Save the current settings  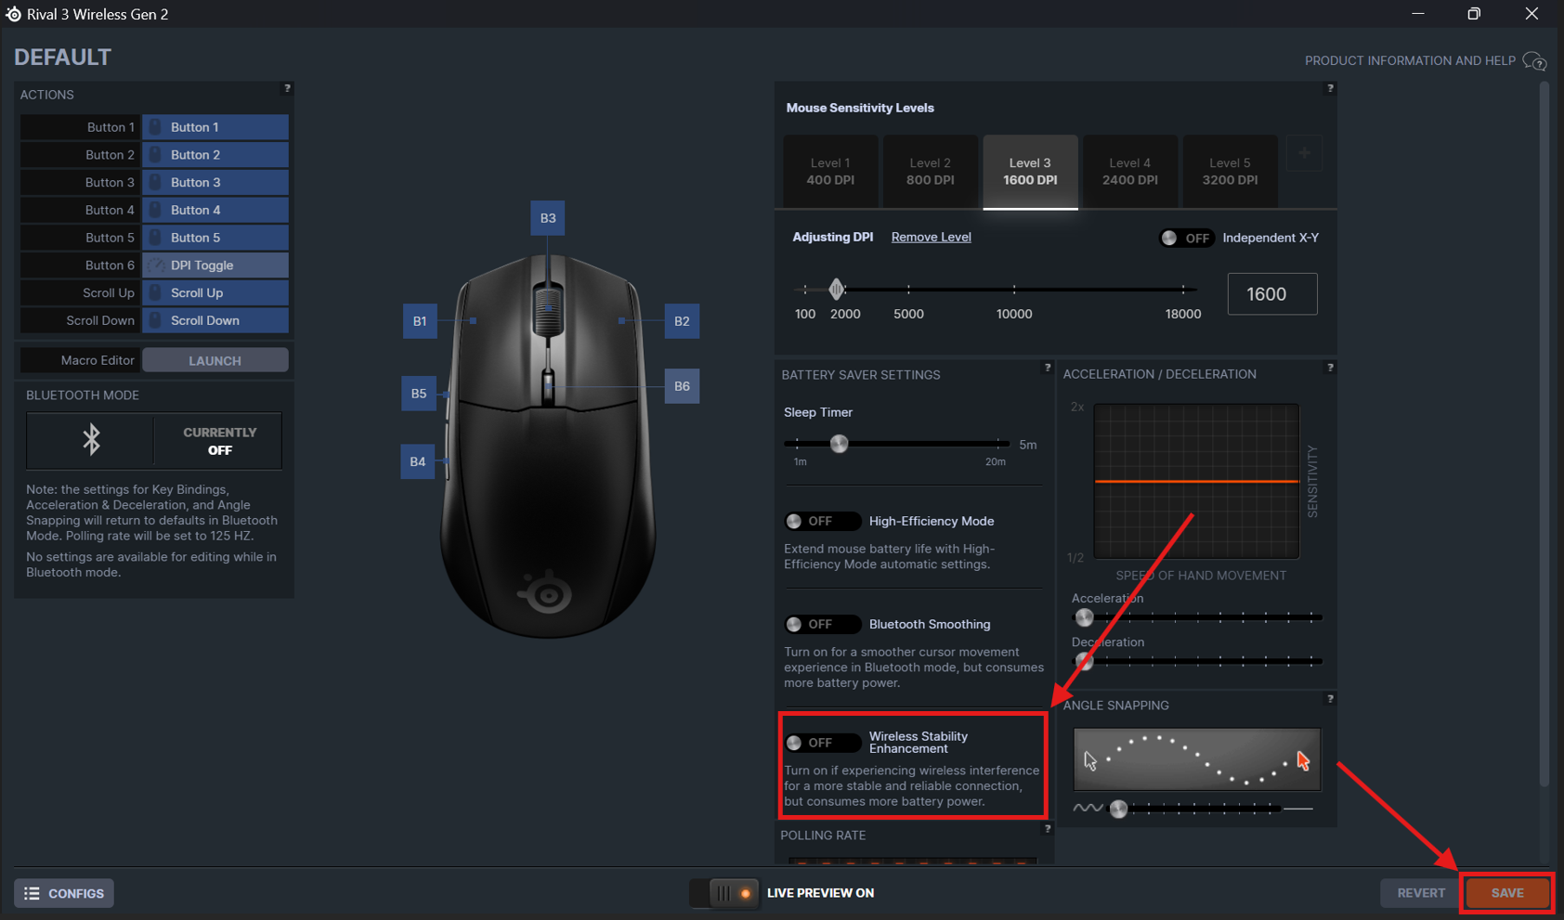1506,893
